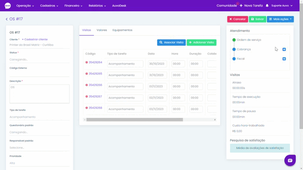This screenshot has width=303, height=170.
Task: Open visit code 35429264 link
Action: pos(95,63)
